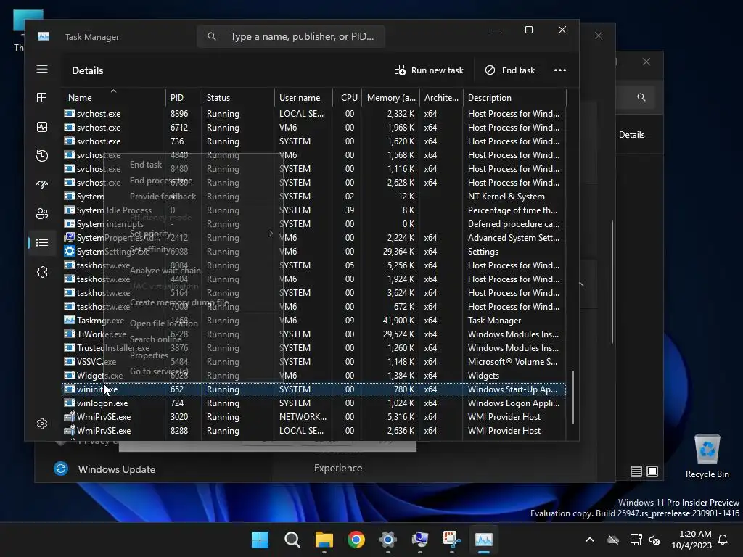Focus the name, publisher, or PID search box
Image resolution: width=743 pixels, height=557 pixels.
pos(291,36)
